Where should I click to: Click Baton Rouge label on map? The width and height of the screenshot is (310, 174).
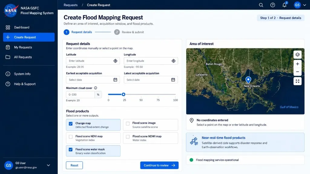pos(214,64)
